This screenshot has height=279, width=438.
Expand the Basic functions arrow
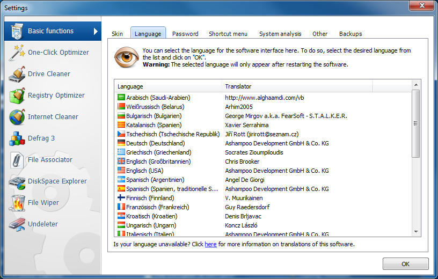click(x=96, y=31)
